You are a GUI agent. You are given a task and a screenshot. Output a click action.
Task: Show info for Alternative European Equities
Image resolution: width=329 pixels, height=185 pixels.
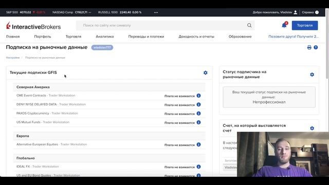[198, 144]
